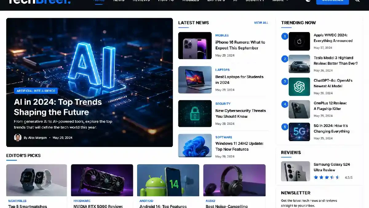Open Tesla Model 3 Highland Review
The image size is (369, 208).
[x=335, y=61]
